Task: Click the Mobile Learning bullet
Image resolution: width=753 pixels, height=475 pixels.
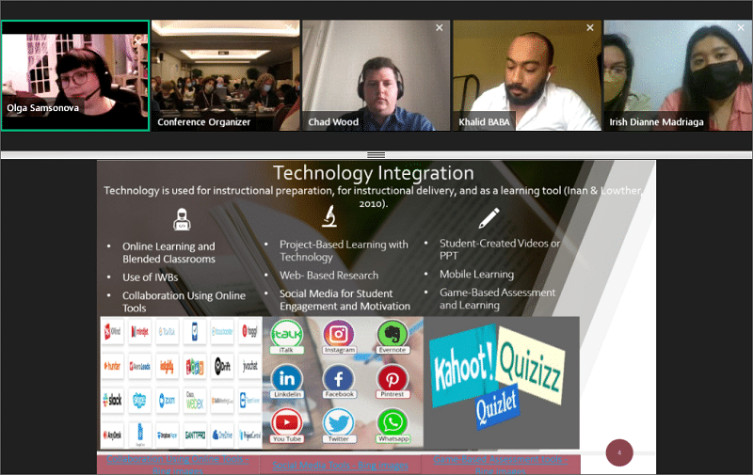Action: coord(476,274)
